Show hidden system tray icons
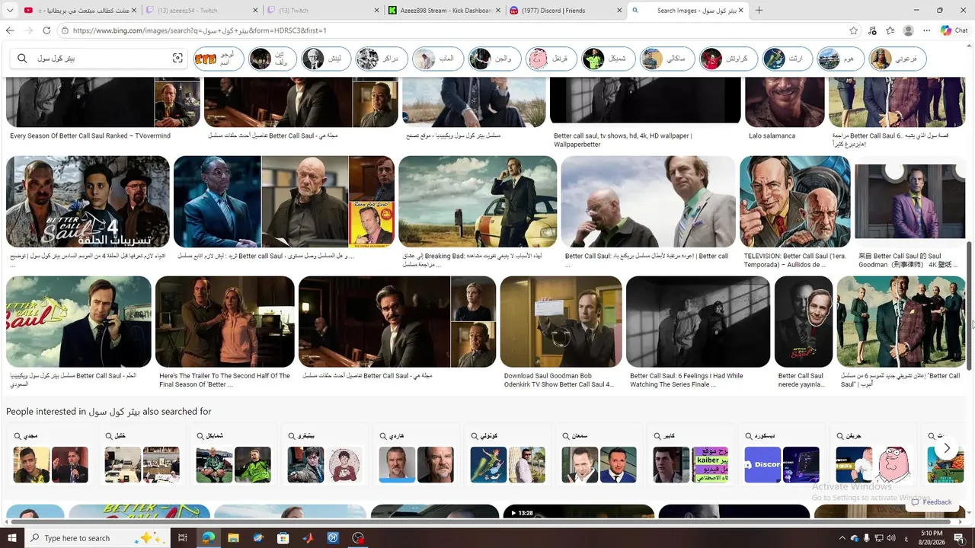The image size is (975, 548). click(x=842, y=538)
